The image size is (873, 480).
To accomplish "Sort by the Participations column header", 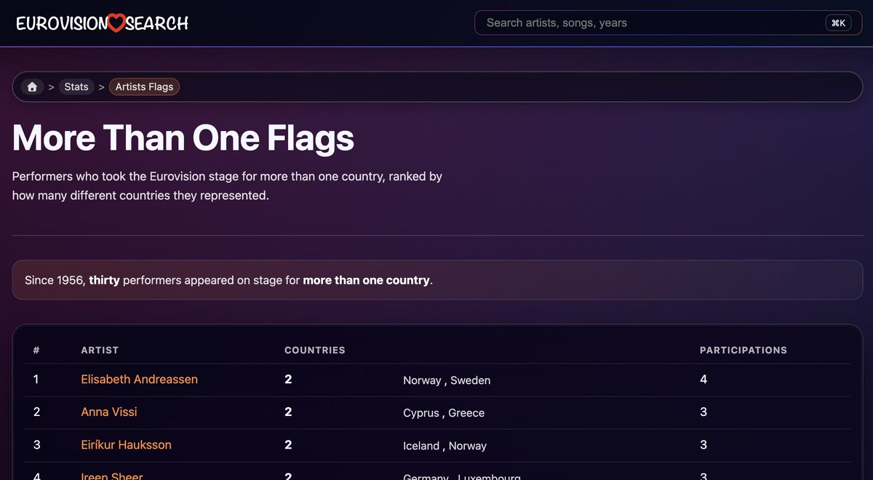I will click(x=744, y=351).
